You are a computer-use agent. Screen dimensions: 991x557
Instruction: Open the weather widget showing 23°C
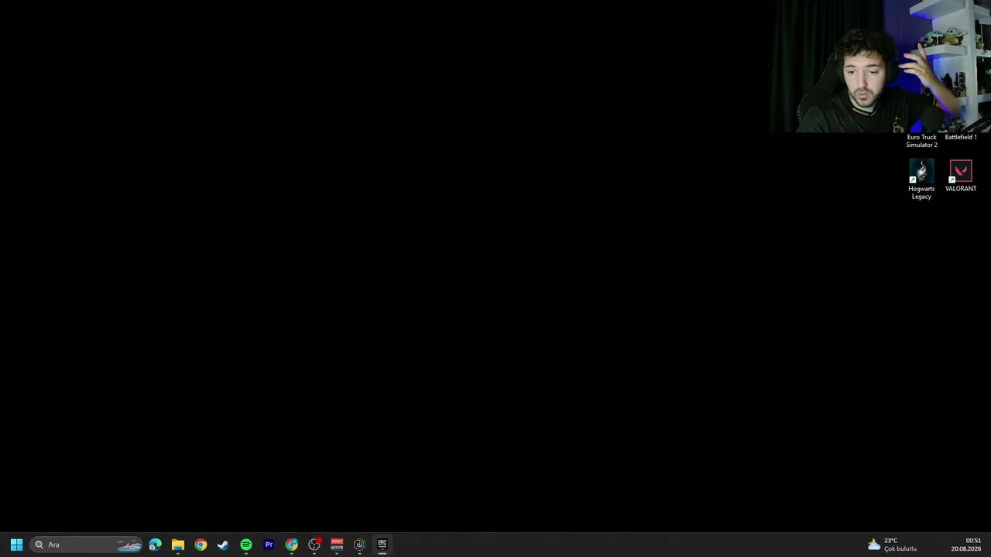(893, 545)
